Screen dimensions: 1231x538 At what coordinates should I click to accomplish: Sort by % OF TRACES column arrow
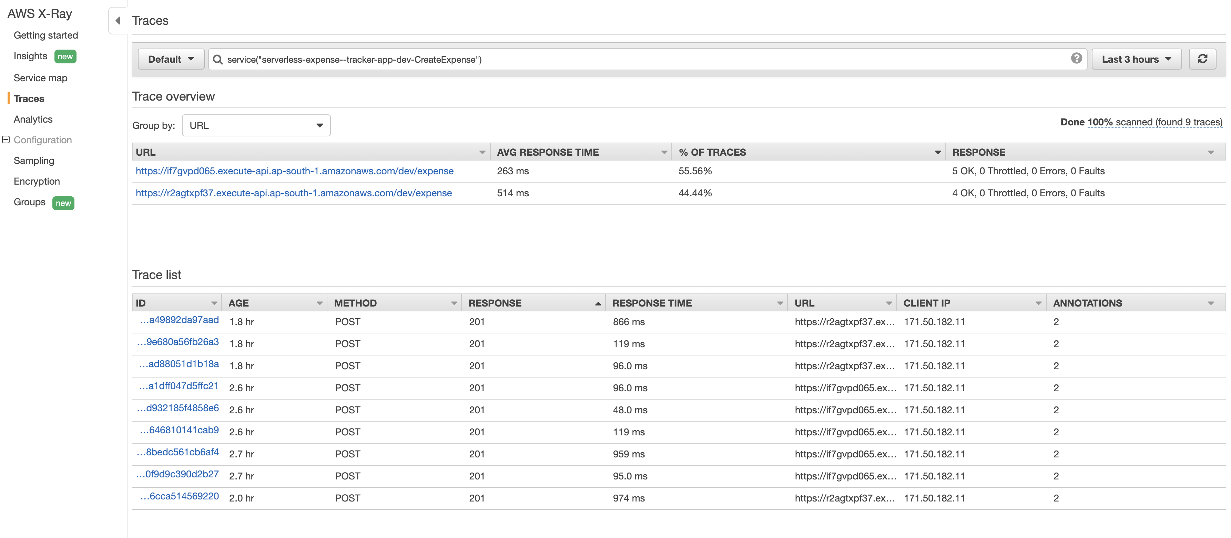point(938,153)
